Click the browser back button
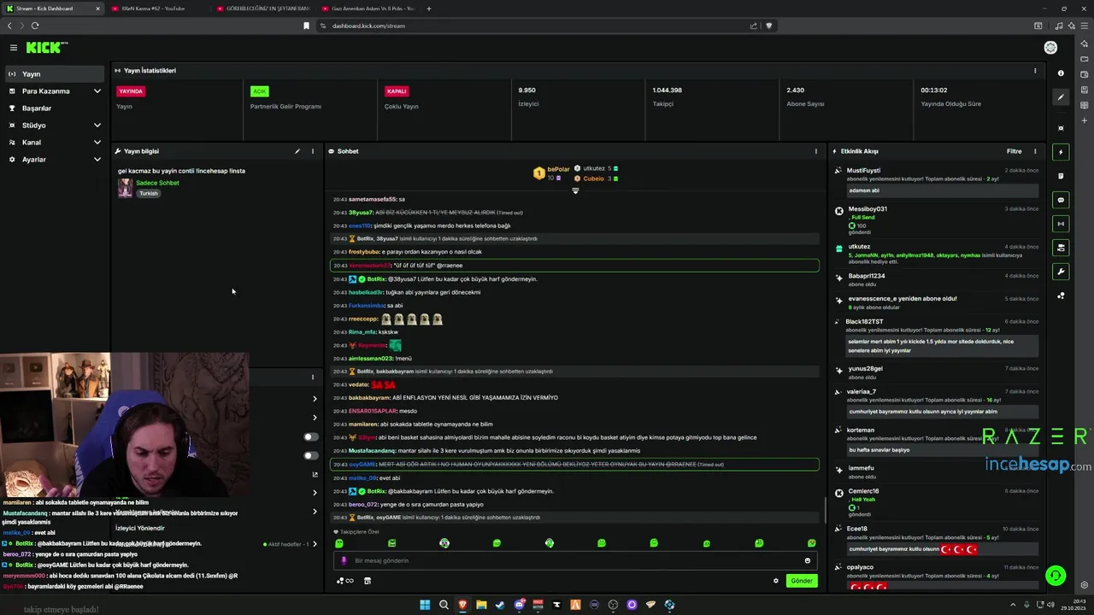Screen dimensions: 1094x615 [9, 26]
